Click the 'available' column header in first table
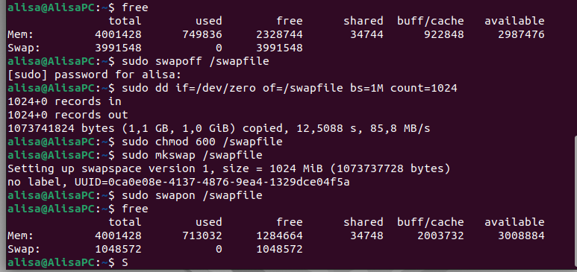Image resolution: width=577 pixels, height=272 pixels. click(x=514, y=21)
